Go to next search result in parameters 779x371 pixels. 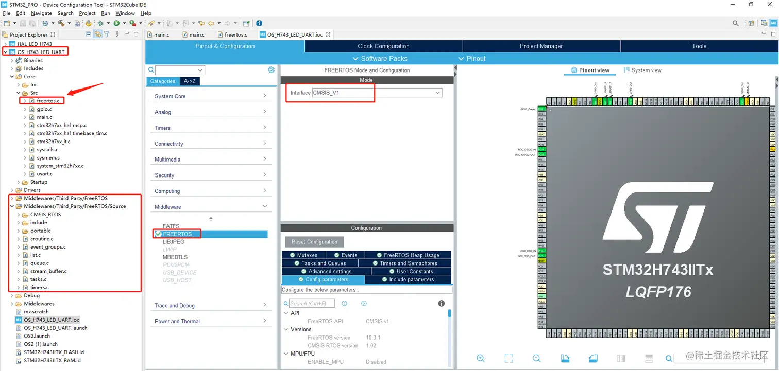tap(364, 304)
